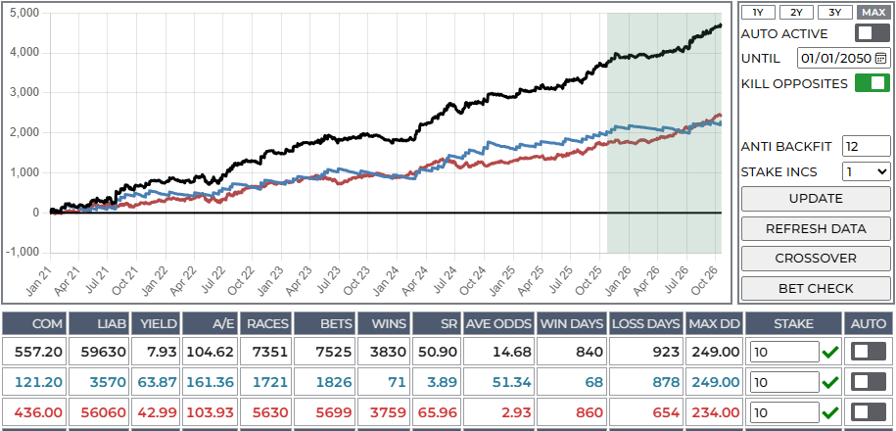Toggle AUTO switch in the 121.20 row
Viewport: 896px width, 431px height.
pyautogui.click(x=868, y=381)
